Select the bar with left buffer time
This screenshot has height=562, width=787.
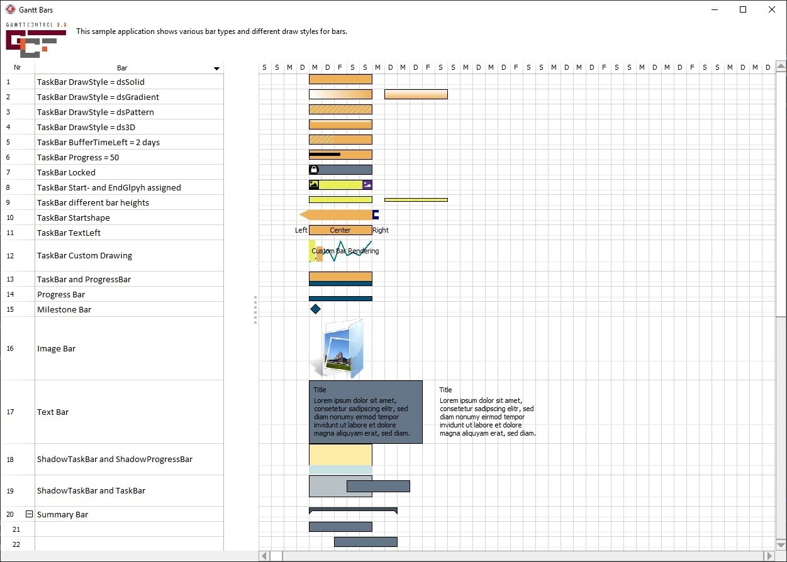point(340,140)
